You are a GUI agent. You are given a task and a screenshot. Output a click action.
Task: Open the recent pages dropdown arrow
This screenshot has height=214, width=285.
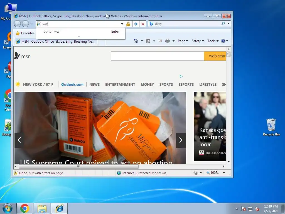pos(32,24)
